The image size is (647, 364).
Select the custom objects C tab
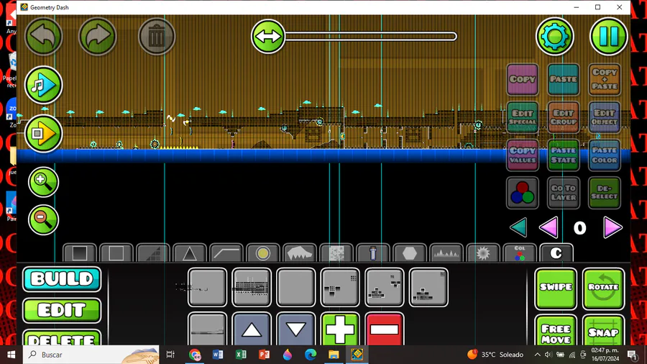[x=556, y=252]
